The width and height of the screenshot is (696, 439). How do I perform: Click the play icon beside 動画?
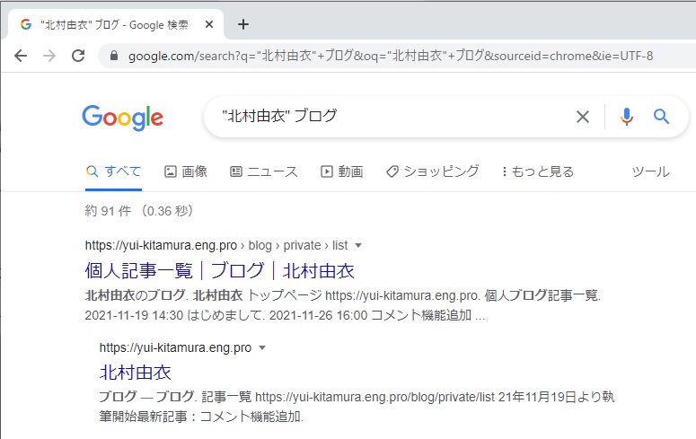327,171
